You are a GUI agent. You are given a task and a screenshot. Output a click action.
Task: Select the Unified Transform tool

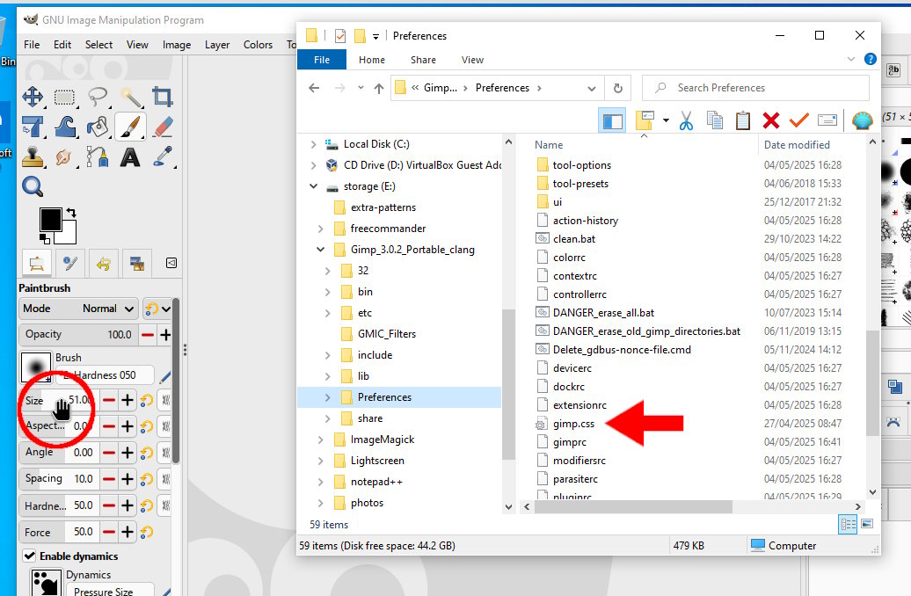[33, 127]
